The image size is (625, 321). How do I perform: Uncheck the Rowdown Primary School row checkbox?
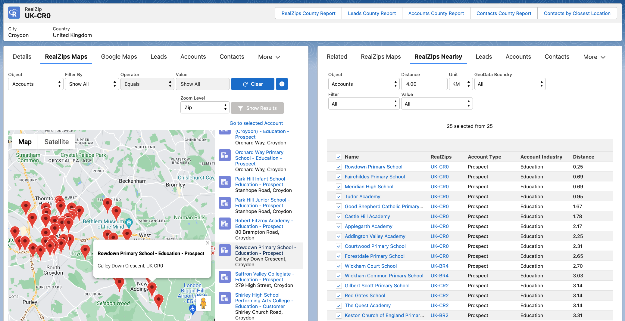coord(339,167)
